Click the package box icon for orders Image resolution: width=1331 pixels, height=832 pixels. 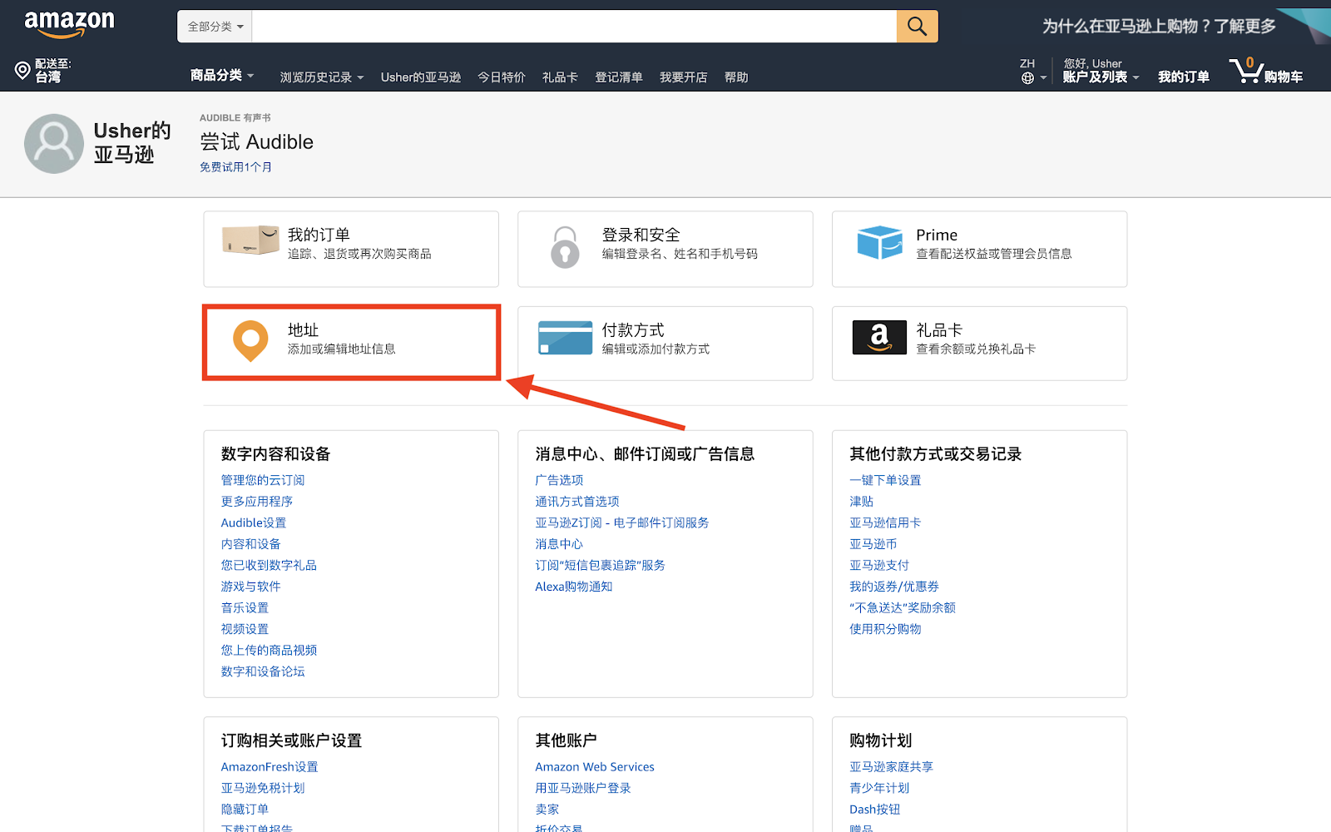[250, 240]
